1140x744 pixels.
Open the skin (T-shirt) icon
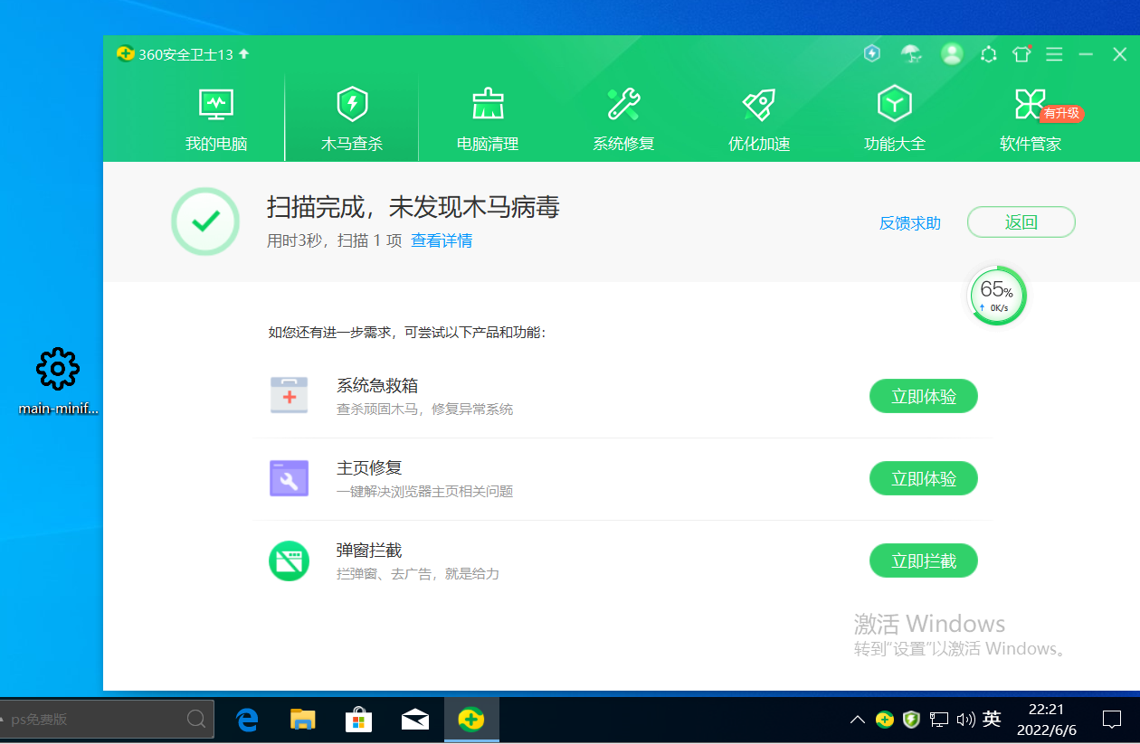click(x=1021, y=53)
